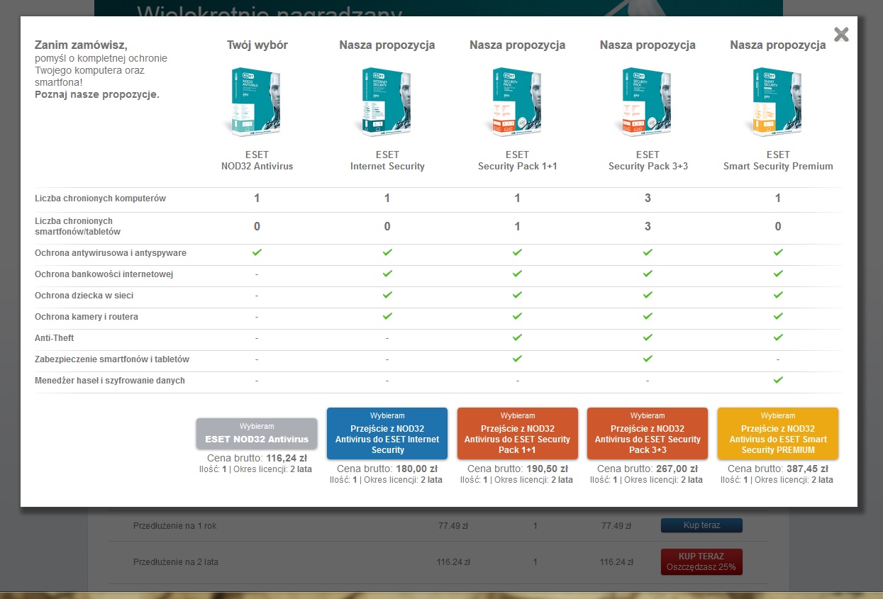Click 'Ochrona bankowości internetowej' row label
Viewport: 883px width, 599px height.
click(x=104, y=274)
